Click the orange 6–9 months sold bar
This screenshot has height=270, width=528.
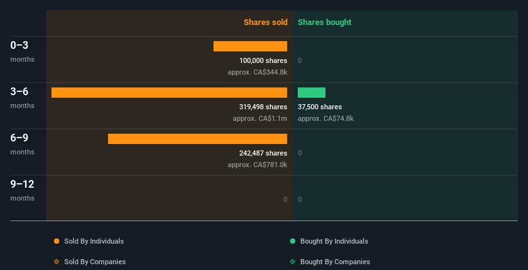pyautogui.click(x=197, y=139)
